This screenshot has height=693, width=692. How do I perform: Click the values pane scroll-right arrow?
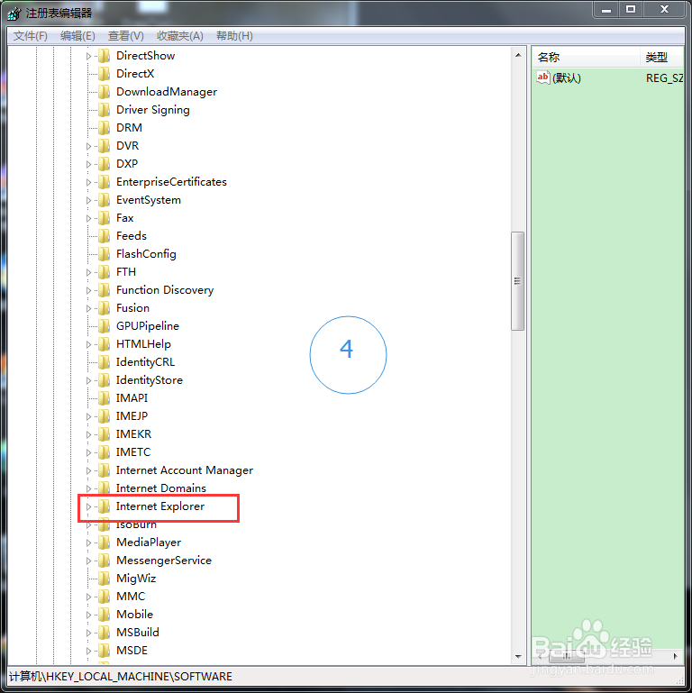pos(676,656)
